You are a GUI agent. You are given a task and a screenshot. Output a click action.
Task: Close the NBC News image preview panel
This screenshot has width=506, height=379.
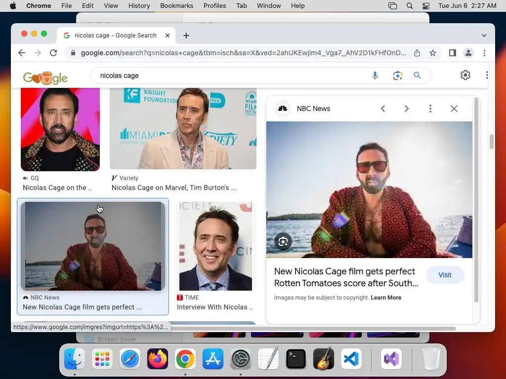(454, 109)
